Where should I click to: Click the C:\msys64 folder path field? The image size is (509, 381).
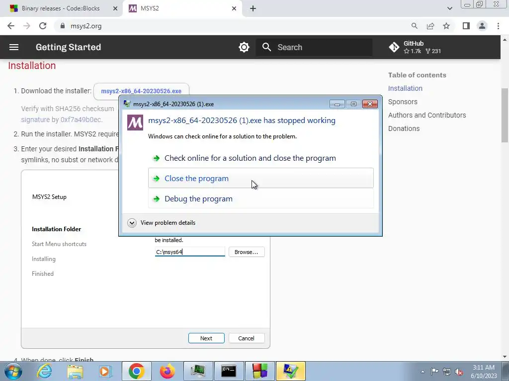pyautogui.click(x=190, y=252)
